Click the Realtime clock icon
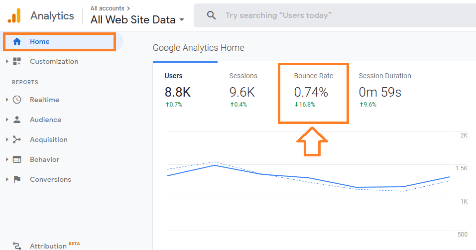The image size is (476, 250). tap(17, 100)
